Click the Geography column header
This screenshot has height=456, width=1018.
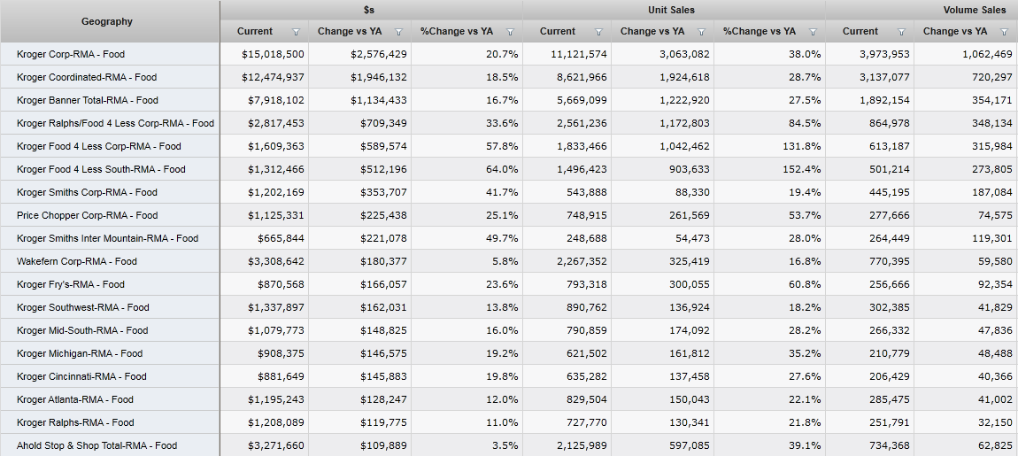click(107, 21)
